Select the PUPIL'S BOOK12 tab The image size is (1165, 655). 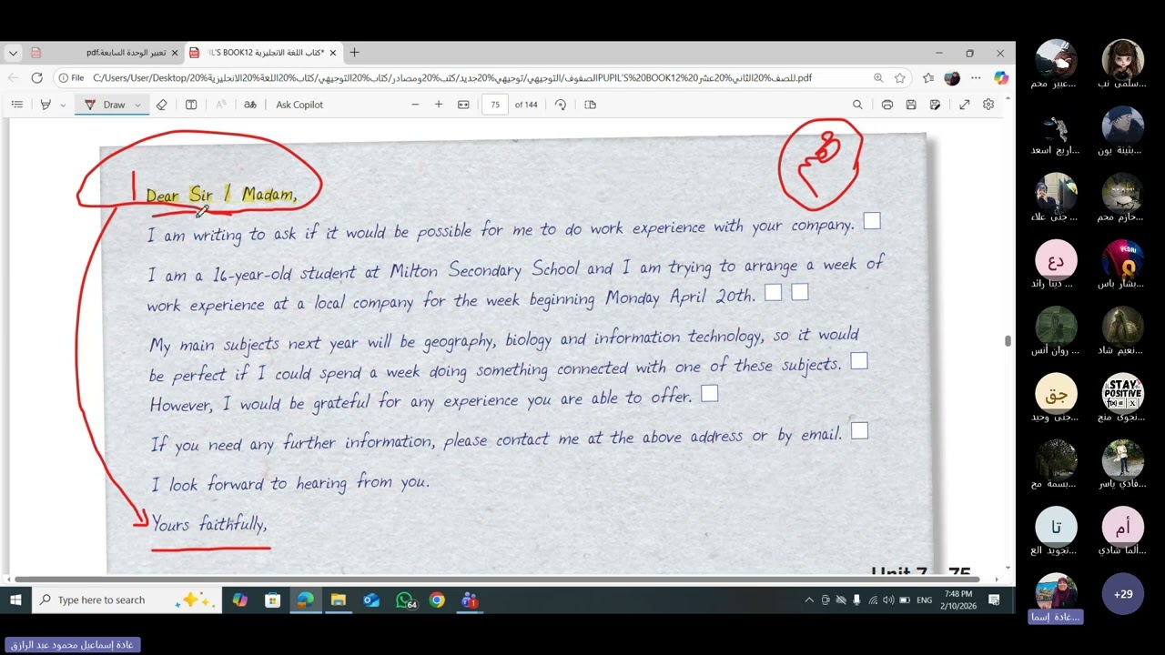(x=264, y=53)
